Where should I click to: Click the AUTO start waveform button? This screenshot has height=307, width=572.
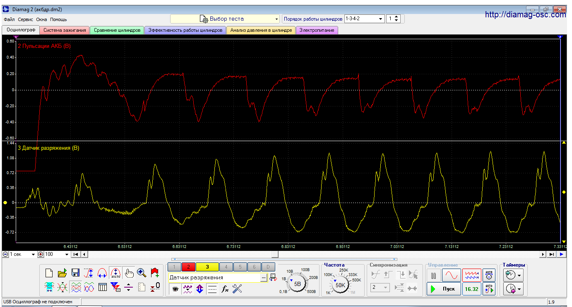click(x=489, y=289)
